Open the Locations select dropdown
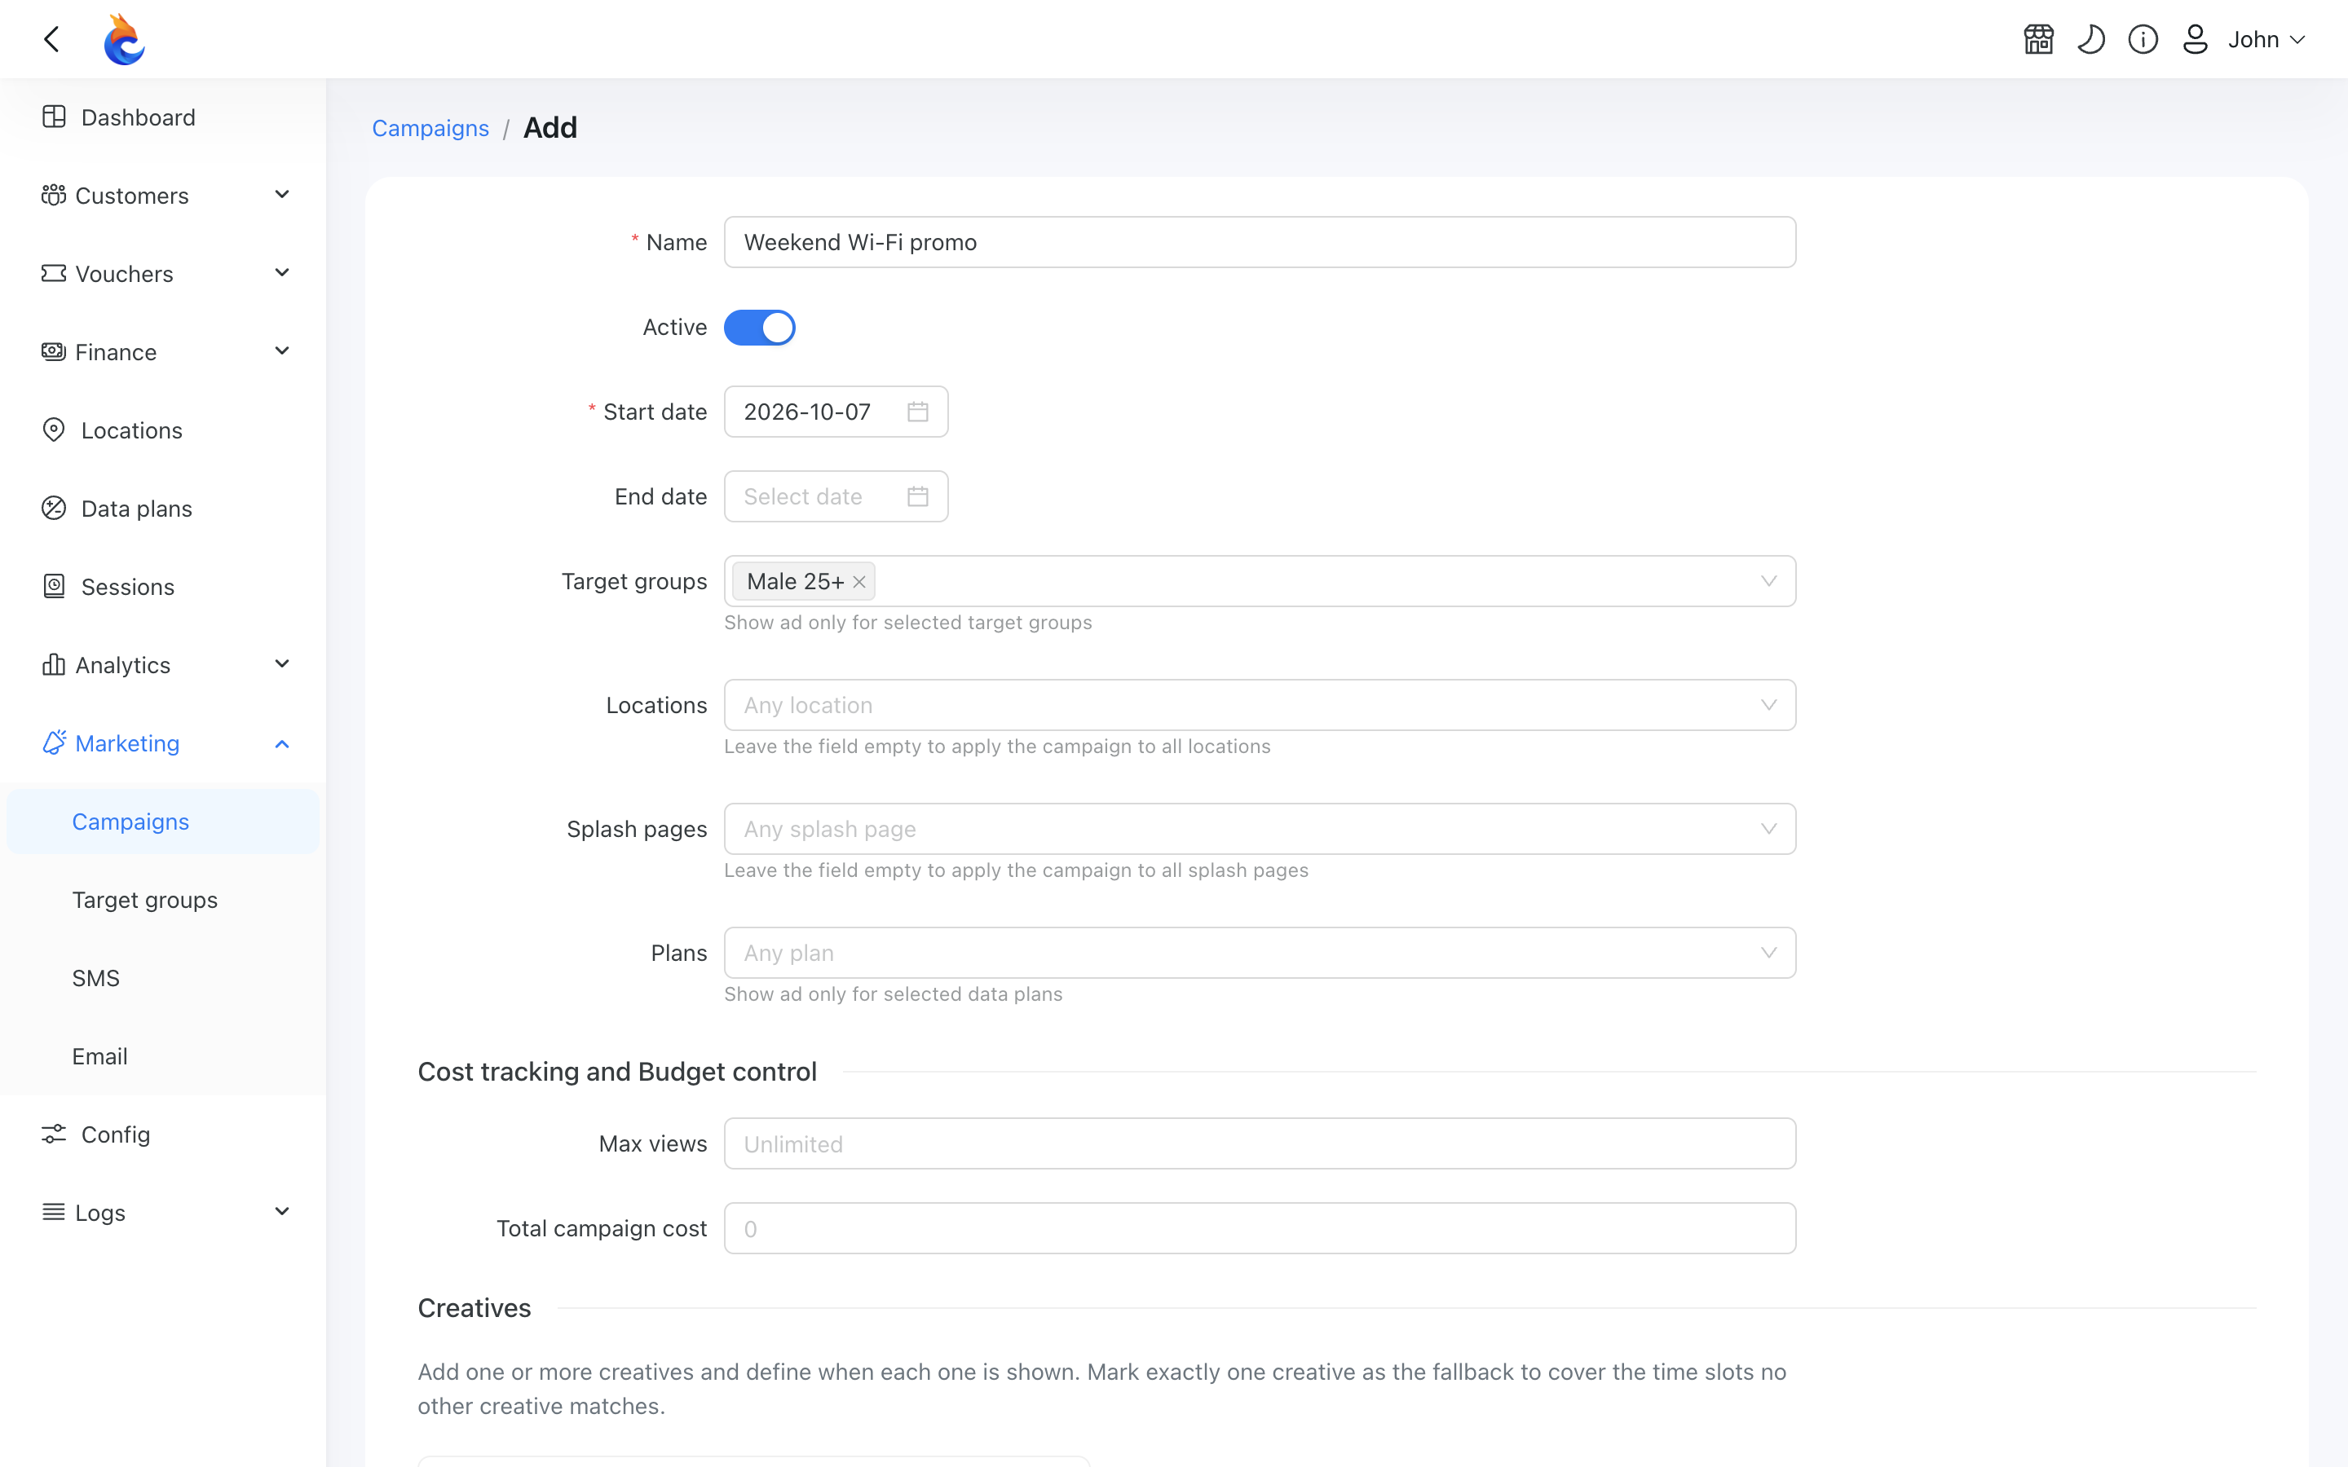Screen dimensions: 2348x1467 click(1260, 705)
